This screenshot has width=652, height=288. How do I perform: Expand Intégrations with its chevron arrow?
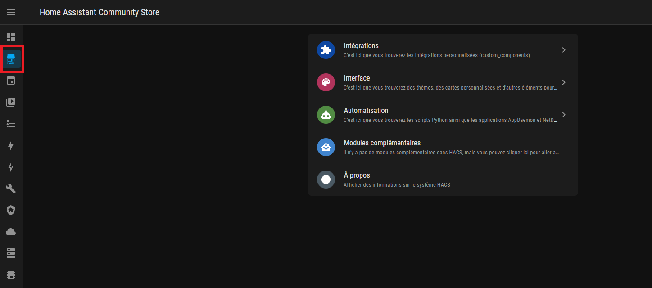click(x=564, y=50)
